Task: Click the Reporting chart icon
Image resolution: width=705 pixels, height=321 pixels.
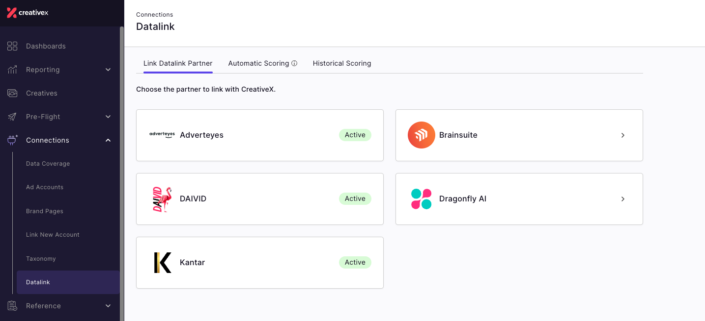Action: [x=12, y=70]
